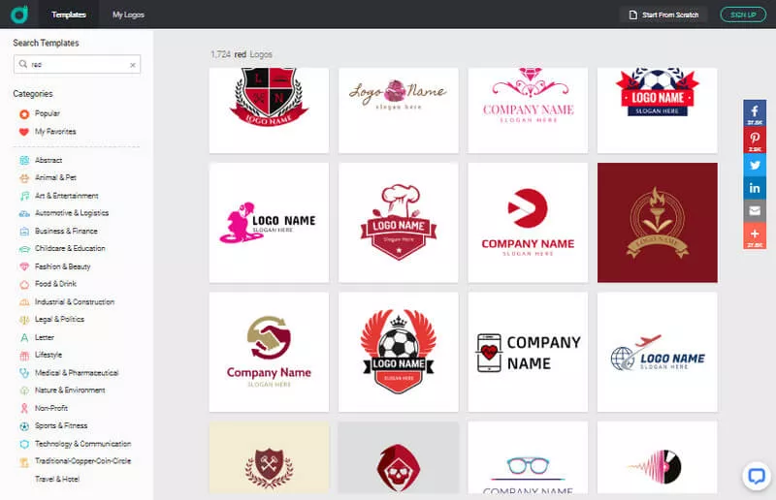Choose the red-black shield crest template
Viewport: 776px width, 500px height.
click(x=269, y=110)
